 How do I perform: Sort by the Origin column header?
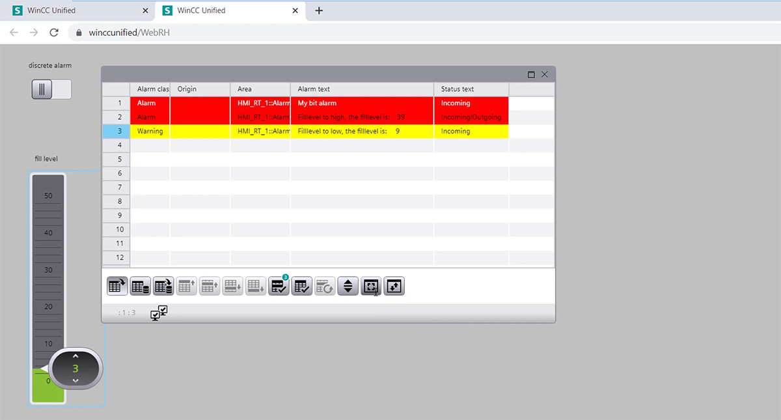click(200, 89)
